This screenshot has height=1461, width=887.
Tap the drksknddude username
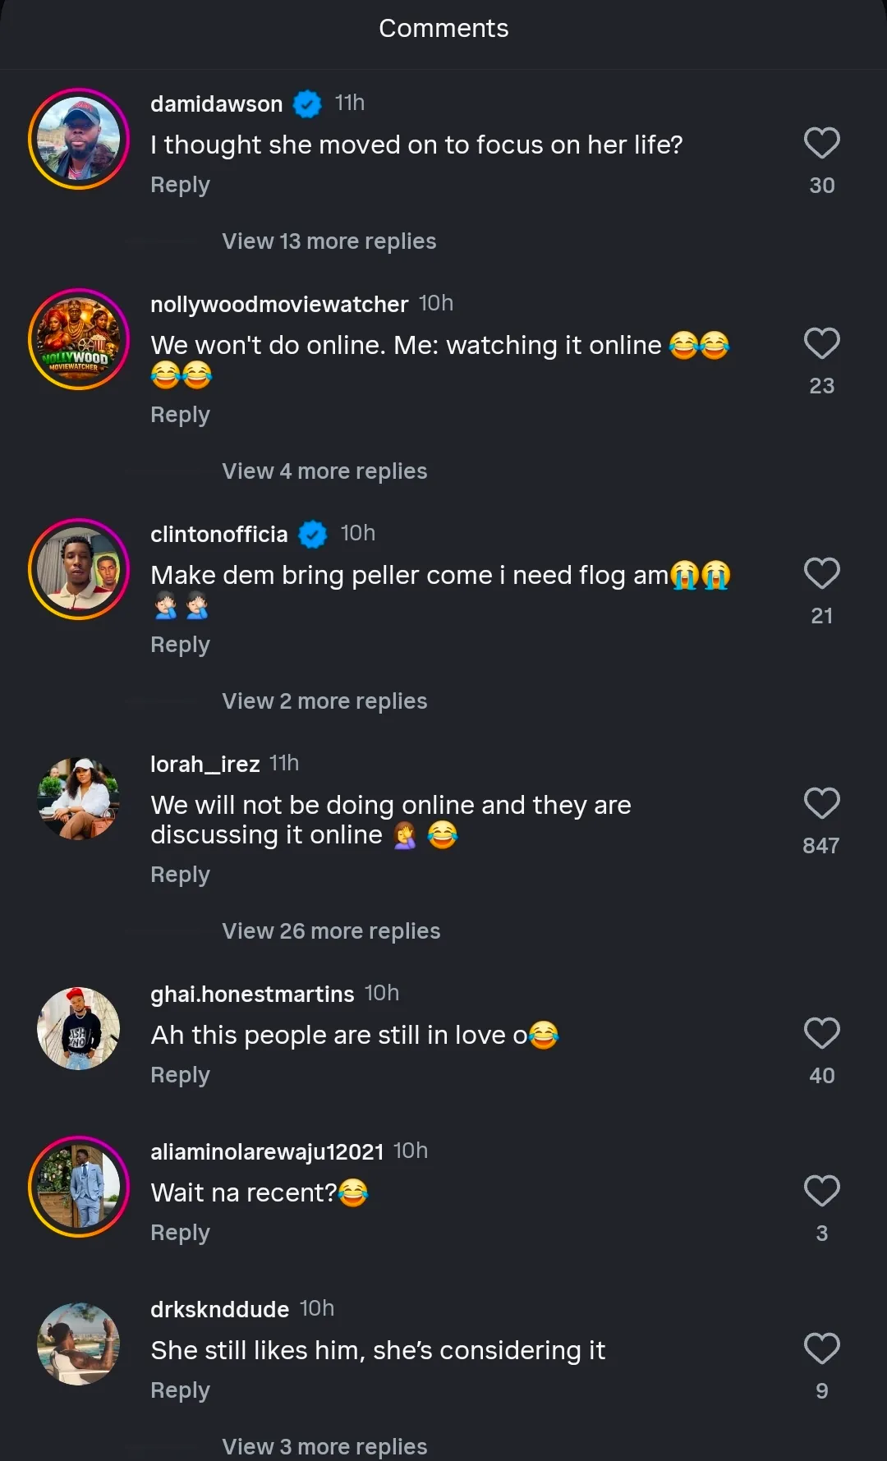tap(219, 1309)
